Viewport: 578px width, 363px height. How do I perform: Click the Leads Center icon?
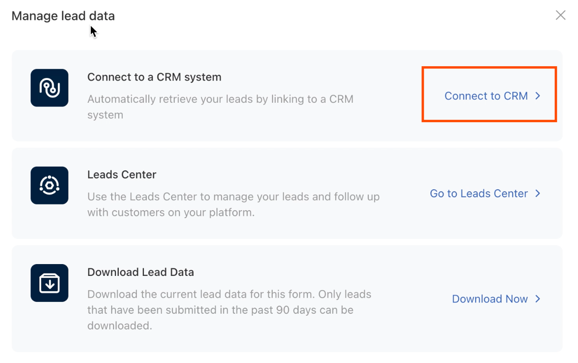pos(49,185)
